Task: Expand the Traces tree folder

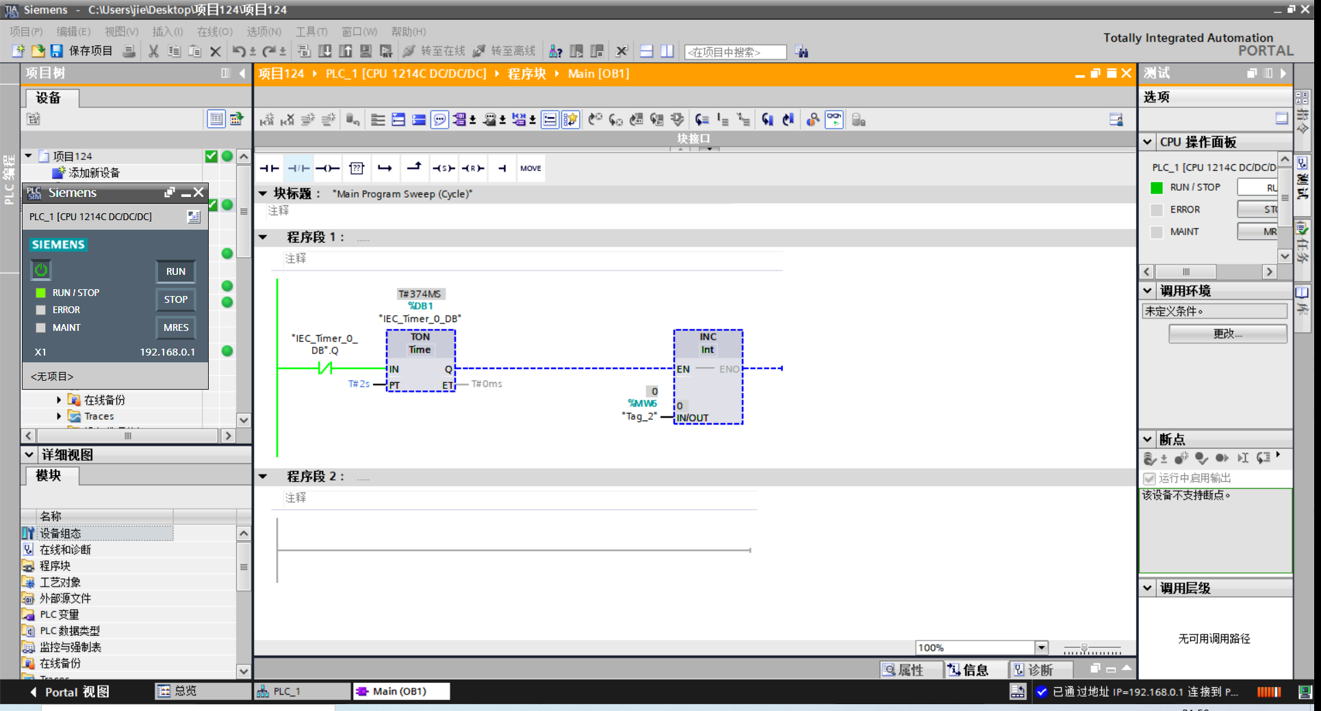Action: (x=59, y=416)
